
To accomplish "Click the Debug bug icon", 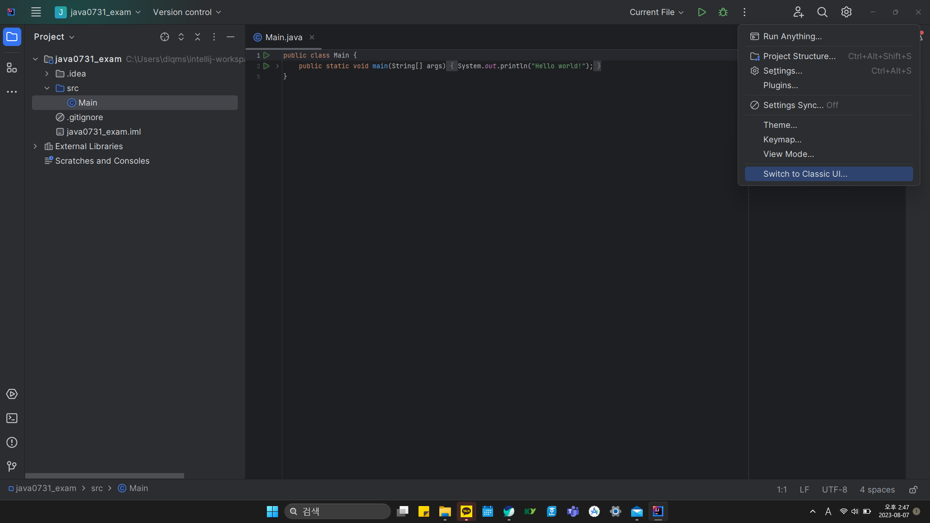I will [723, 12].
